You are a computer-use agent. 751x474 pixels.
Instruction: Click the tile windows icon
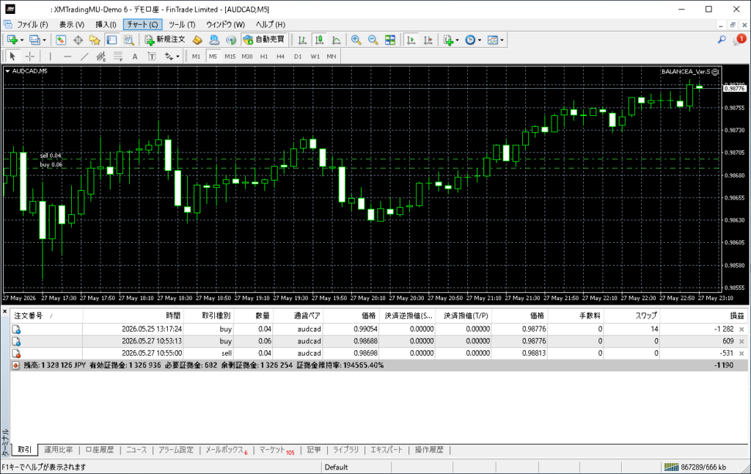pos(390,40)
